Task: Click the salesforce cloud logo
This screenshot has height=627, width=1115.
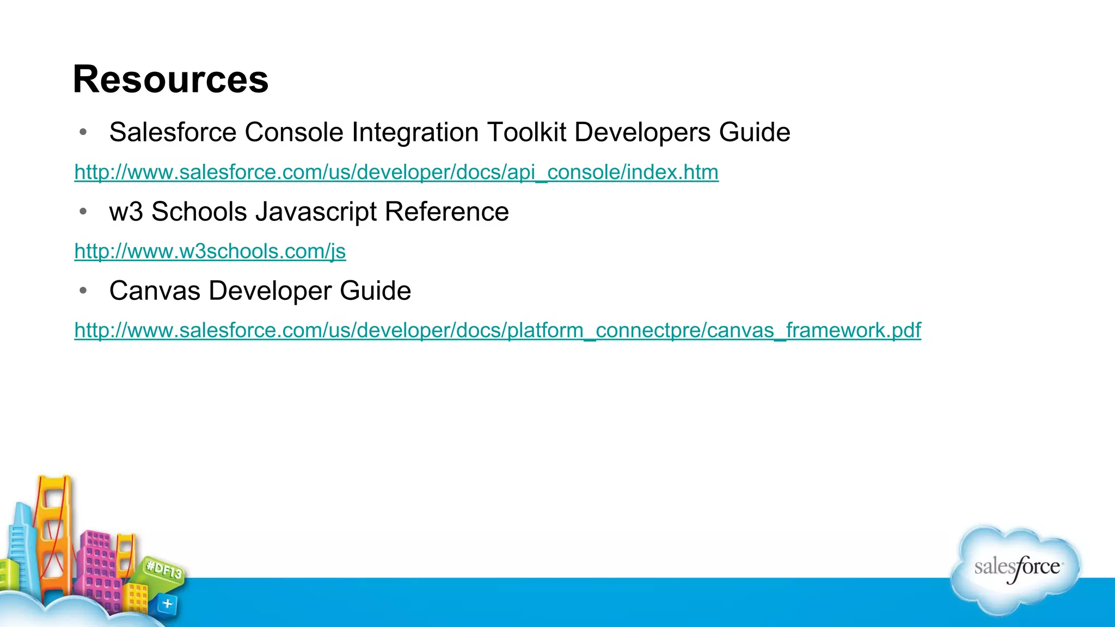Action: point(1016,570)
